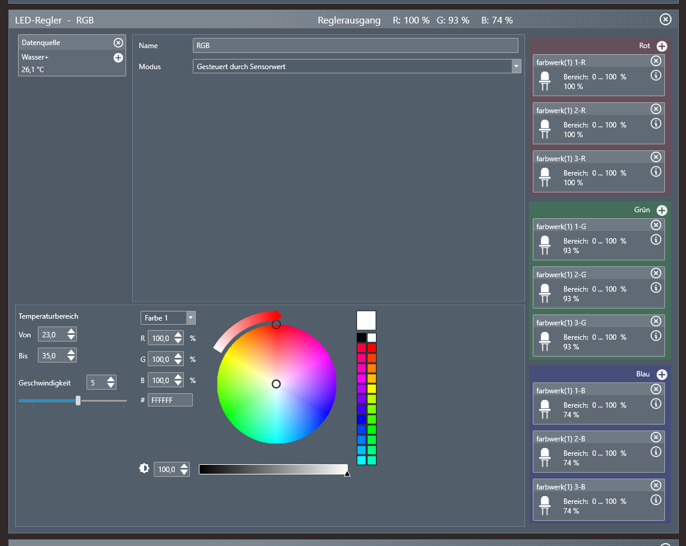Open the Modus dropdown
The width and height of the screenshot is (686, 546).
(x=516, y=67)
